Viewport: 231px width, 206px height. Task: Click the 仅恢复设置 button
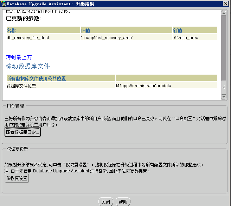17,178
